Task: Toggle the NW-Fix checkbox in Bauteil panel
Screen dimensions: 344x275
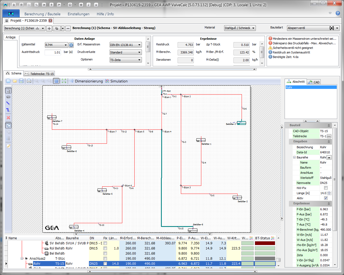Action: (326, 188)
